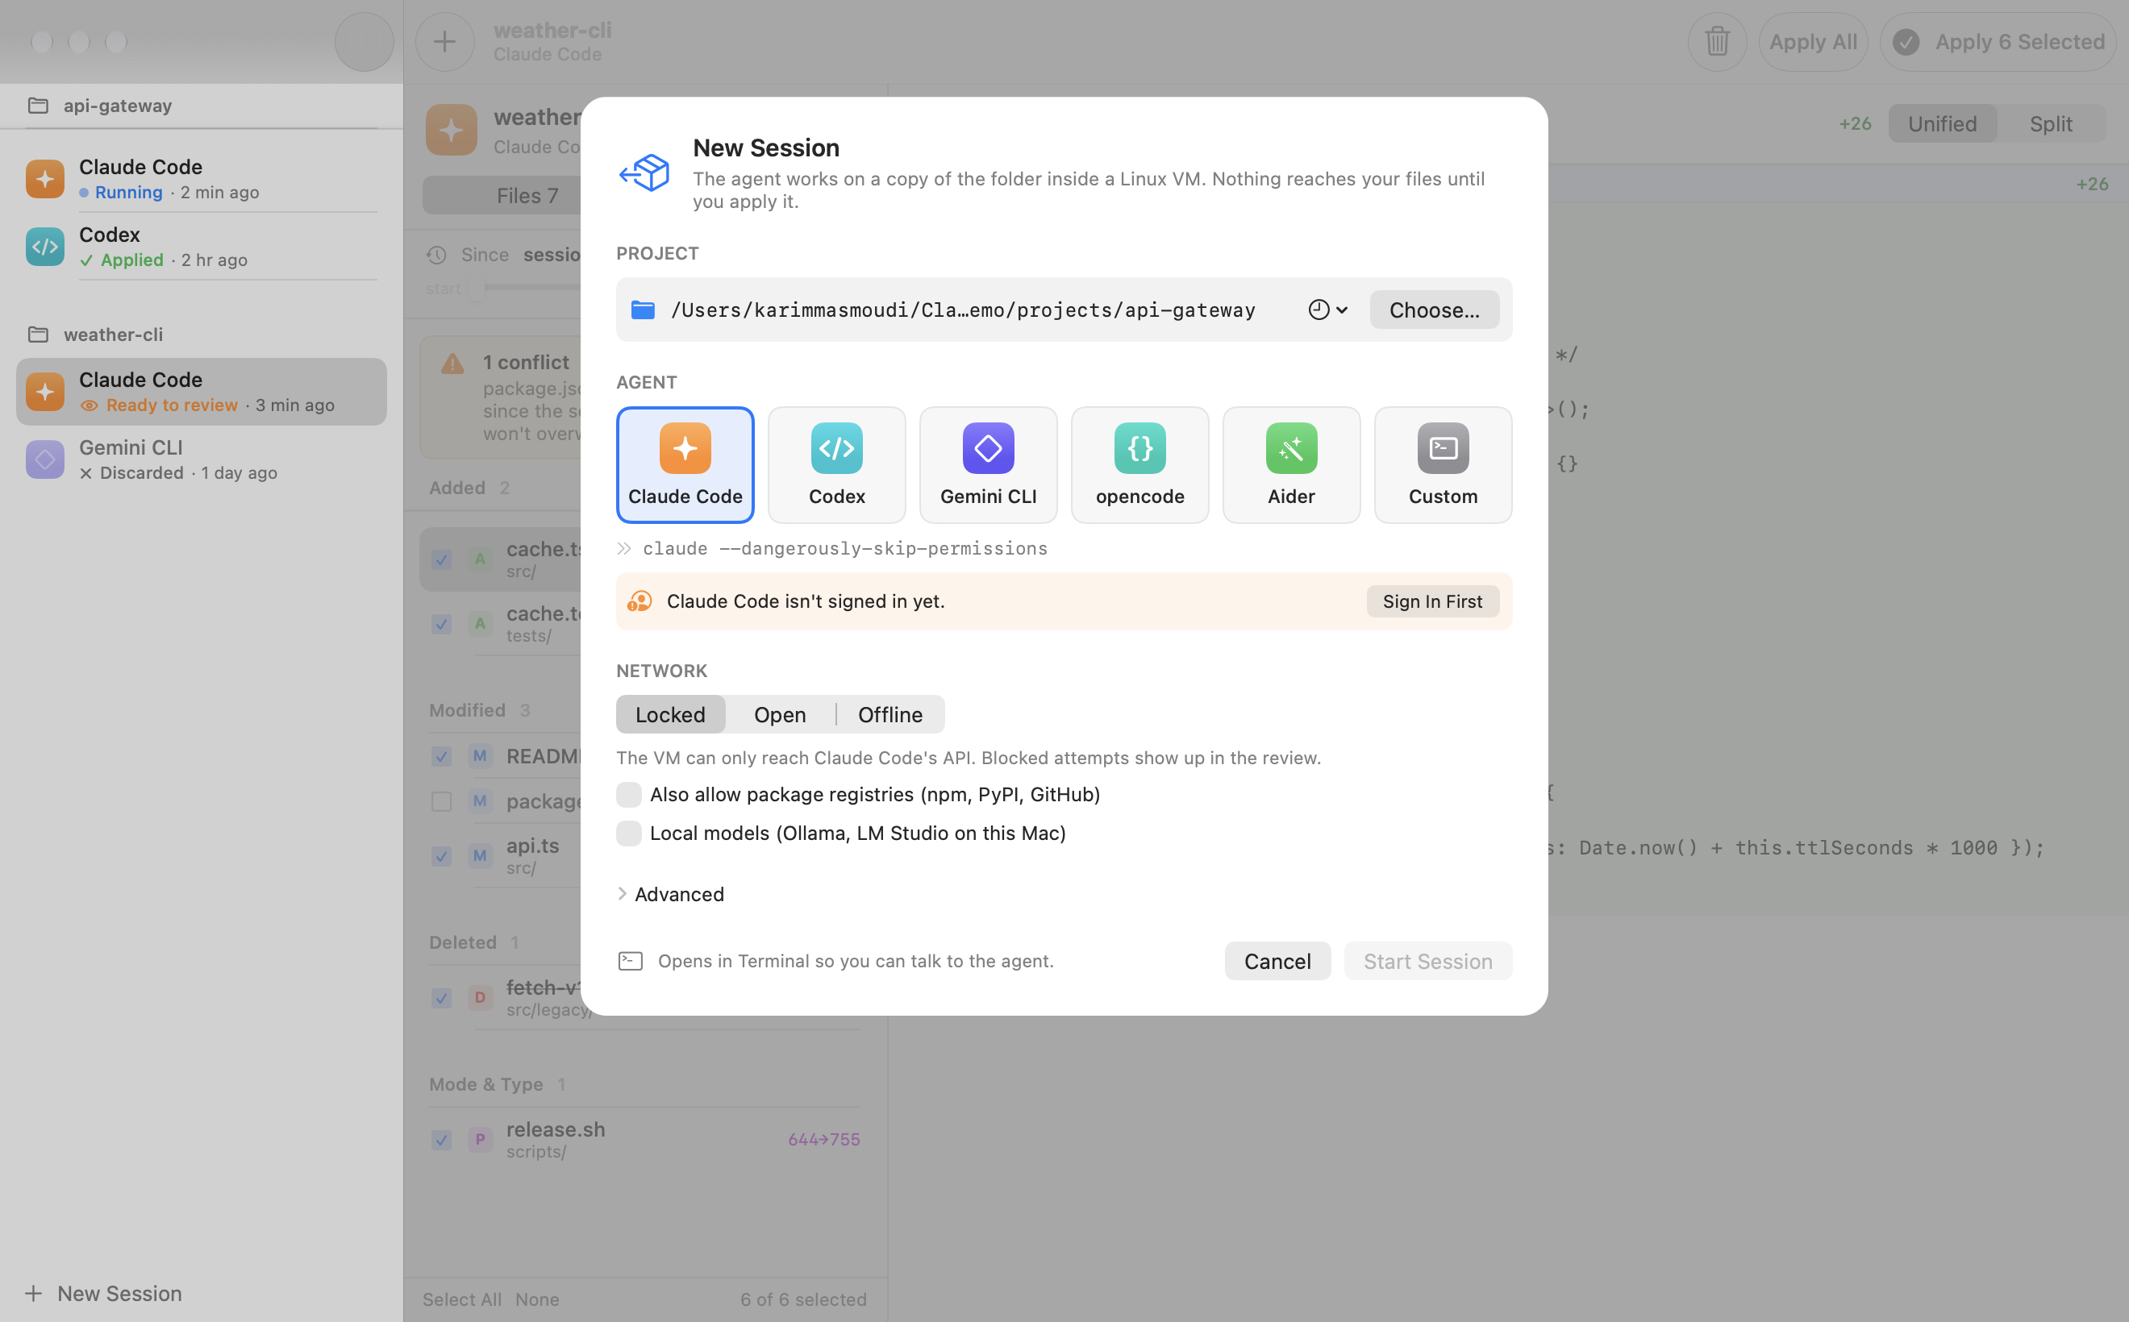Open the Files 7 tab

click(527, 196)
